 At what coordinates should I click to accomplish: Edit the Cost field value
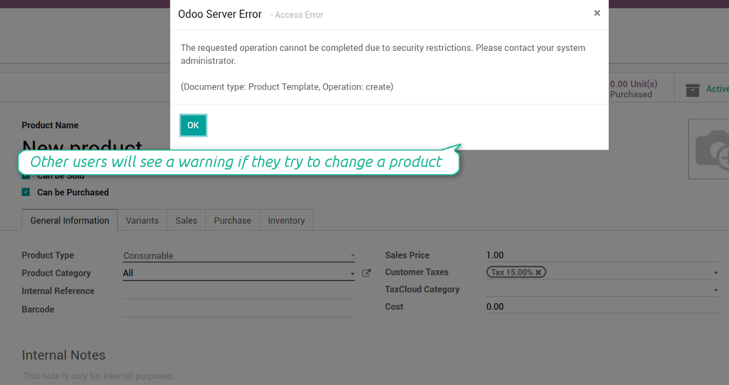click(x=602, y=306)
